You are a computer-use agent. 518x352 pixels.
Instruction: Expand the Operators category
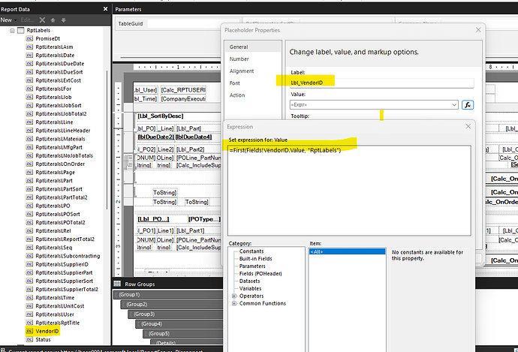tap(234, 295)
